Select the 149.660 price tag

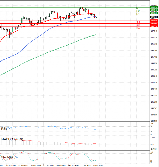154,13
